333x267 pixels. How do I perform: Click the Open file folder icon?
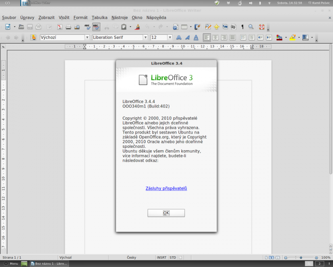coord(21,27)
